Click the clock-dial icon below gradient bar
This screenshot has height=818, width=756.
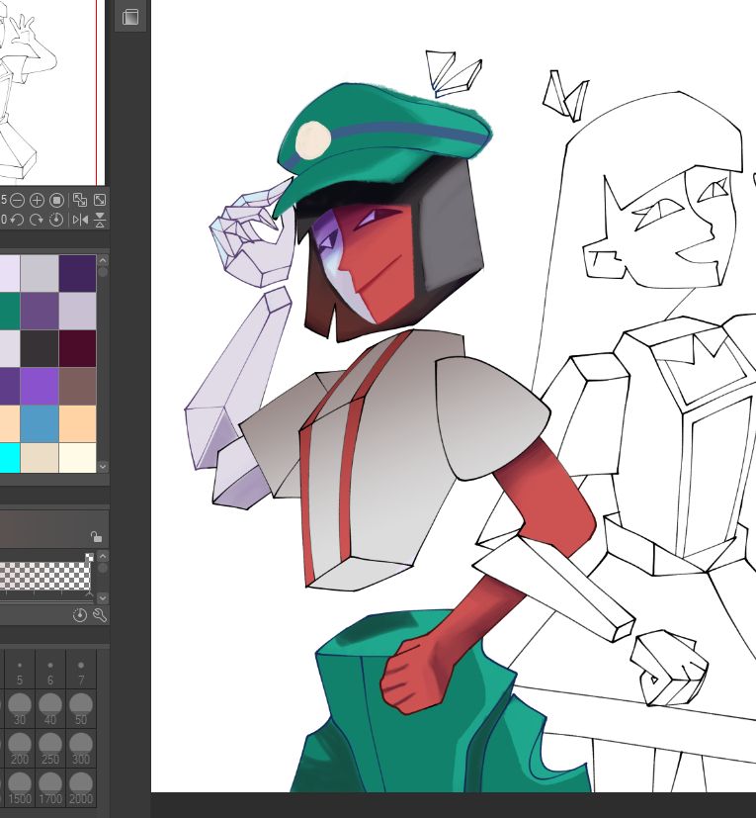point(80,615)
